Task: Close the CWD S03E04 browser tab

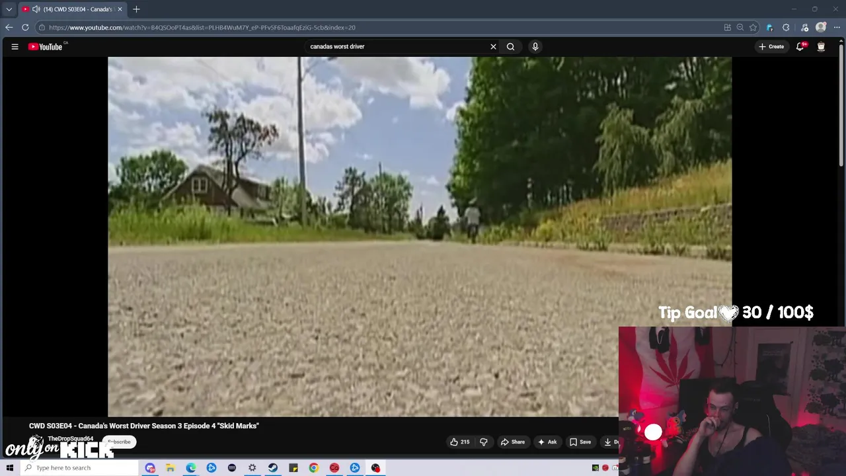Action: [120, 9]
